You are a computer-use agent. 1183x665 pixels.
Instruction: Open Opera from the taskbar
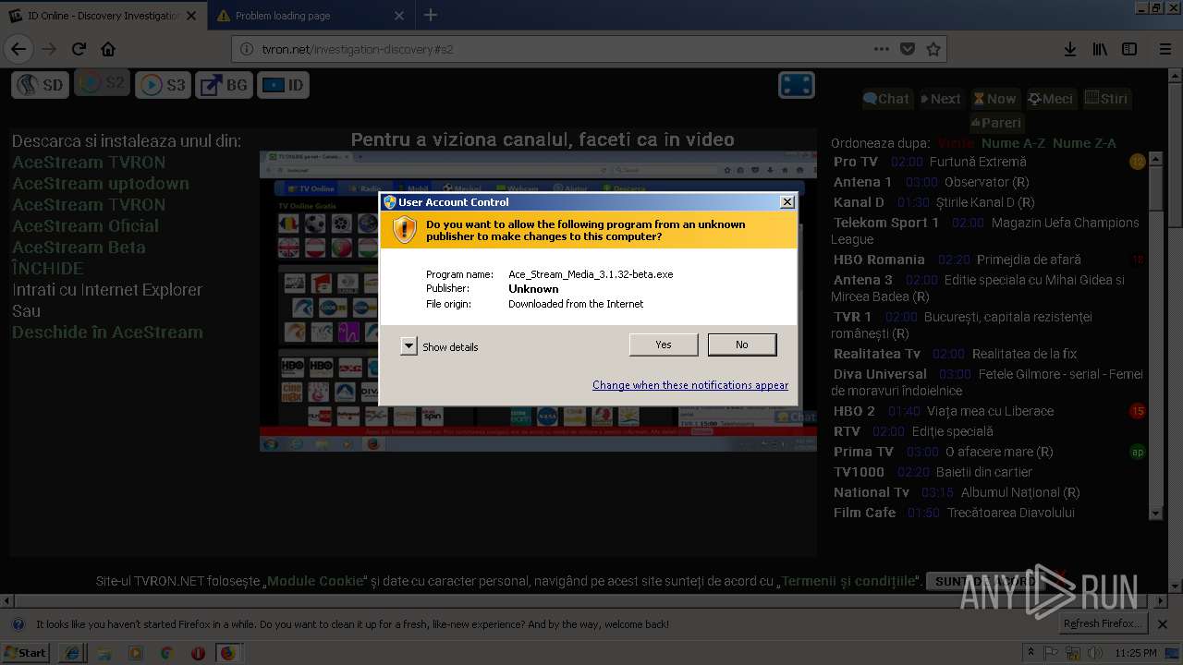198,653
